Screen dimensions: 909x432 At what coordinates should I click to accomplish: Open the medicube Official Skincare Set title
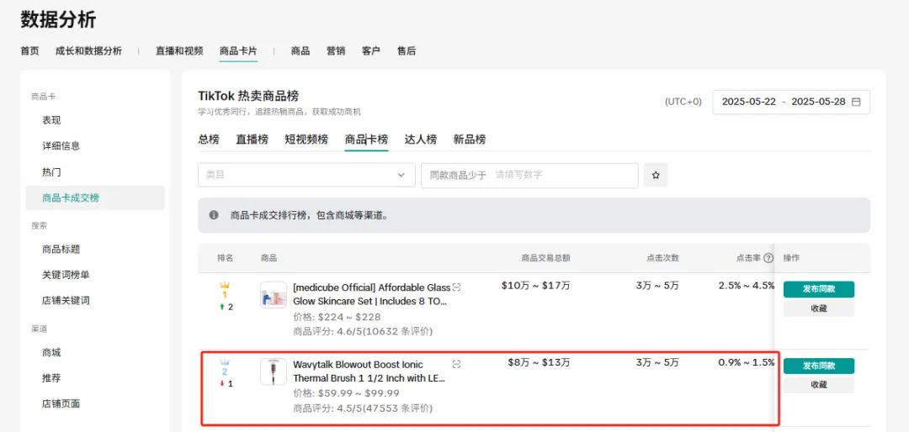pyautogui.click(x=372, y=295)
